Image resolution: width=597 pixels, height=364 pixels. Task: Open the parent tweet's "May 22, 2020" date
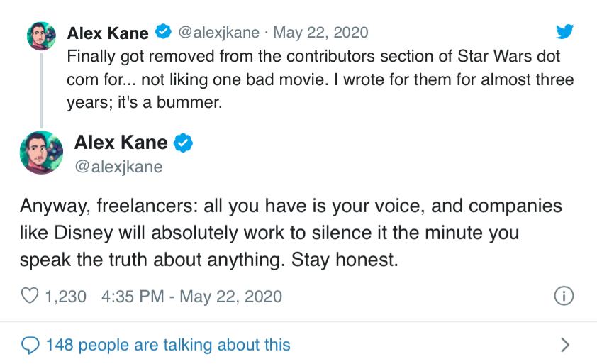pos(320,33)
